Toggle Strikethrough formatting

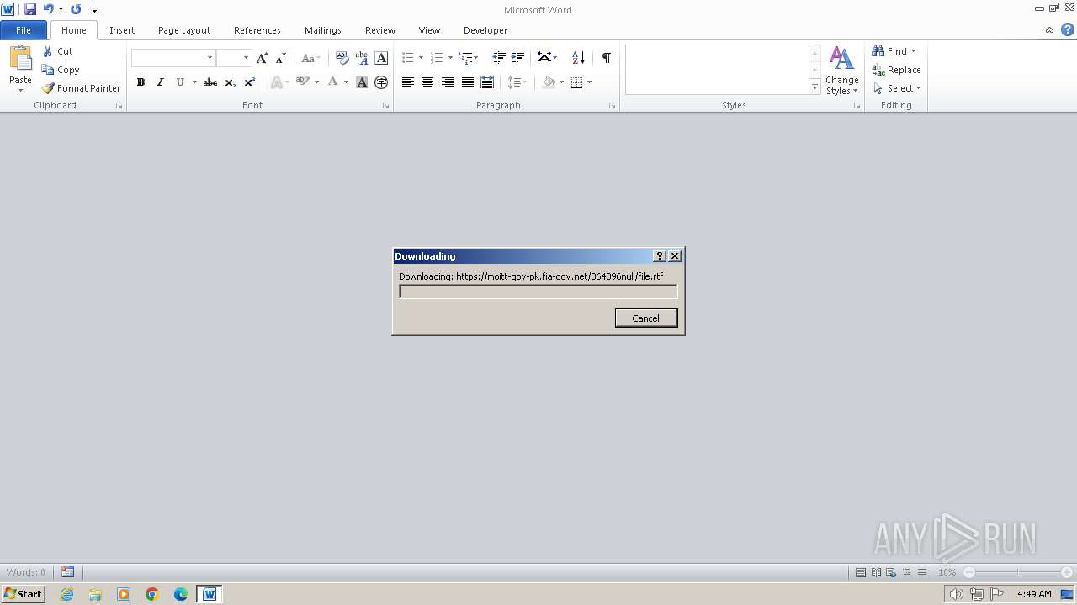(x=210, y=82)
